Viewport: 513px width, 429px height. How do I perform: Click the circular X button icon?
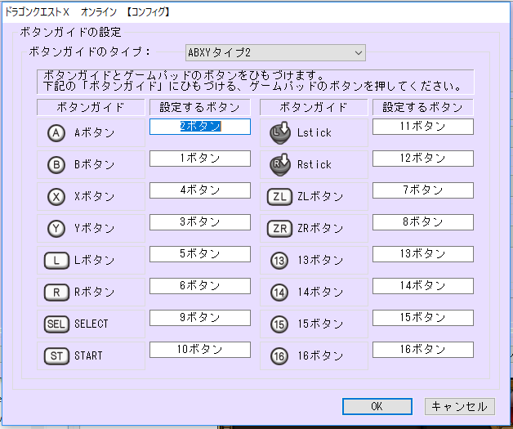point(56,197)
